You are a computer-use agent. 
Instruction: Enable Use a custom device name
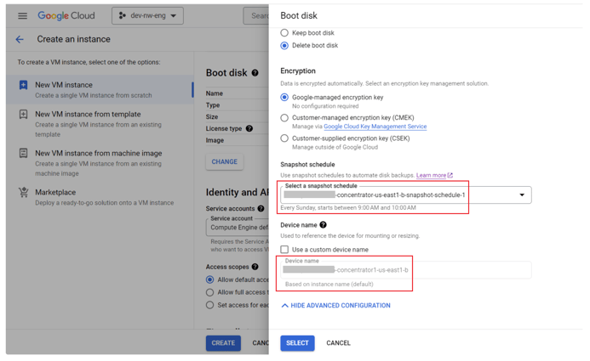(284, 250)
